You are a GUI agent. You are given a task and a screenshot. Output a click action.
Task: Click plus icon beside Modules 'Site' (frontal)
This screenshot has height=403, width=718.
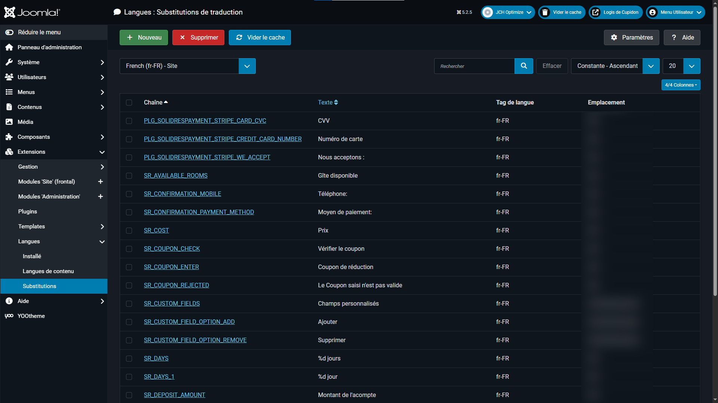(100, 182)
